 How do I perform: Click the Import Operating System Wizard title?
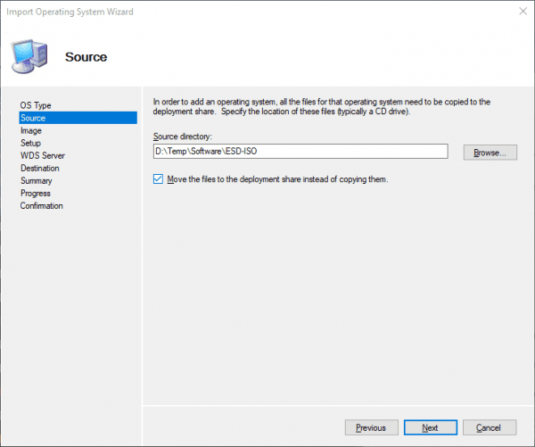click(x=70, y=12)
